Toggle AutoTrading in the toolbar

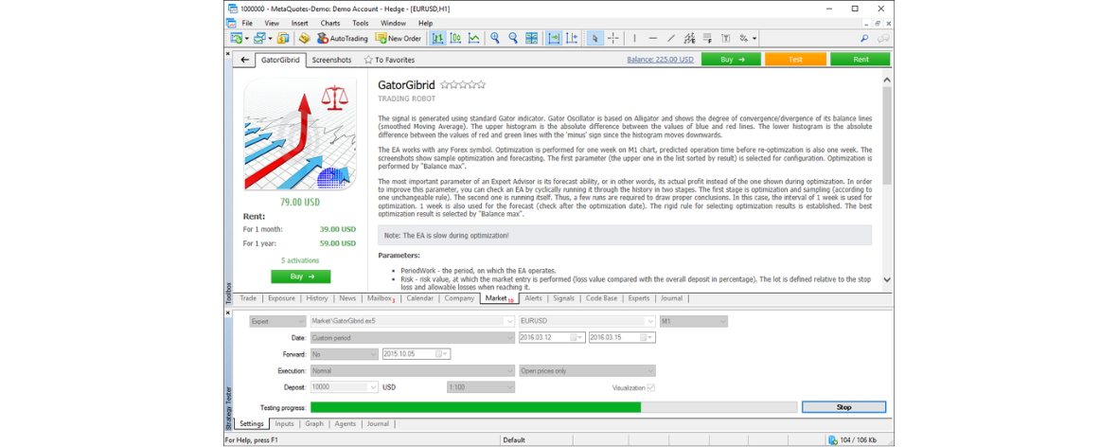pyautogui.click(x=343, y=39)
